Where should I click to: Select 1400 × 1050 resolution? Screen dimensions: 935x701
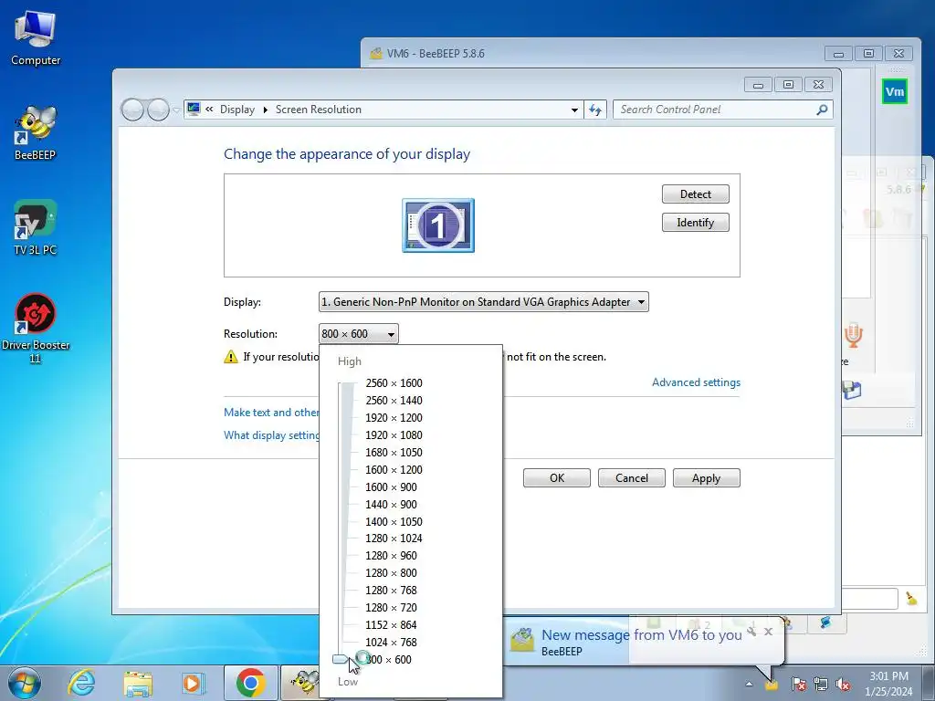coord(394,521)
